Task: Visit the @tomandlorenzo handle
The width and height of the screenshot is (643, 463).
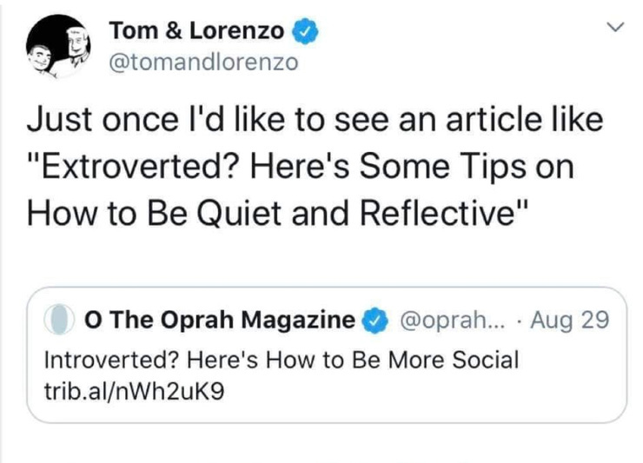Action: 202,62
